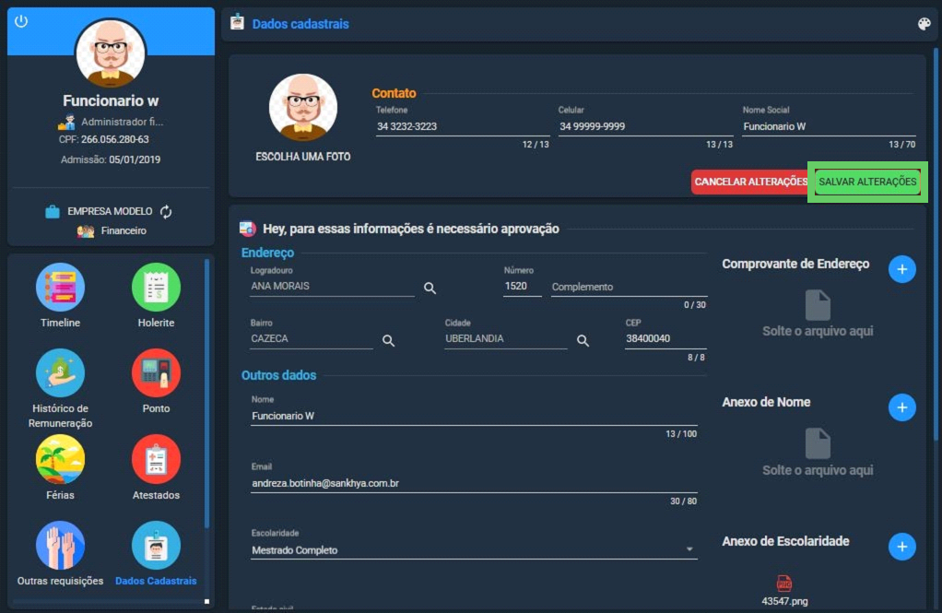Click 'Solte o arquivo aqui' under Anexo de Nome
This screenshot has height=613, width=942.
(x=818, y=470)
